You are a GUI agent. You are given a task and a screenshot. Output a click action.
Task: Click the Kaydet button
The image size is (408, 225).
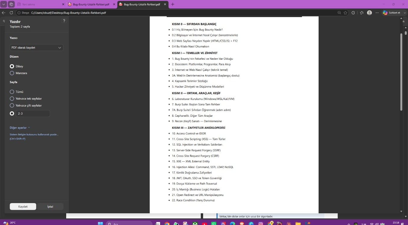tap(23, 206)
